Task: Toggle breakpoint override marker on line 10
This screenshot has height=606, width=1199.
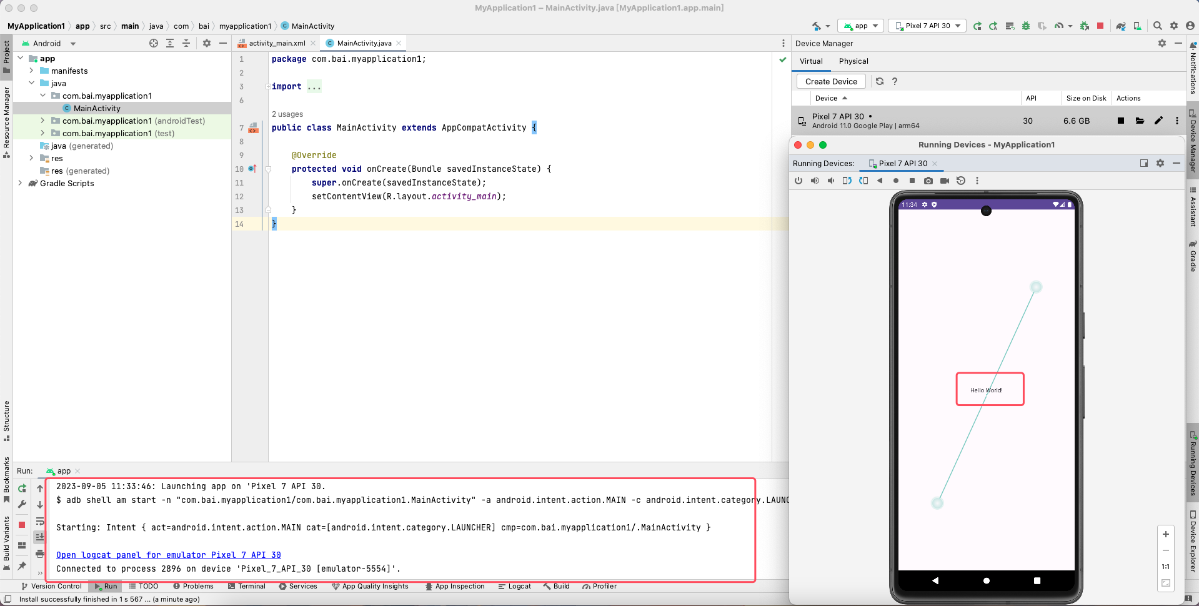Action: pyautogui.click(x=252, y=169)
